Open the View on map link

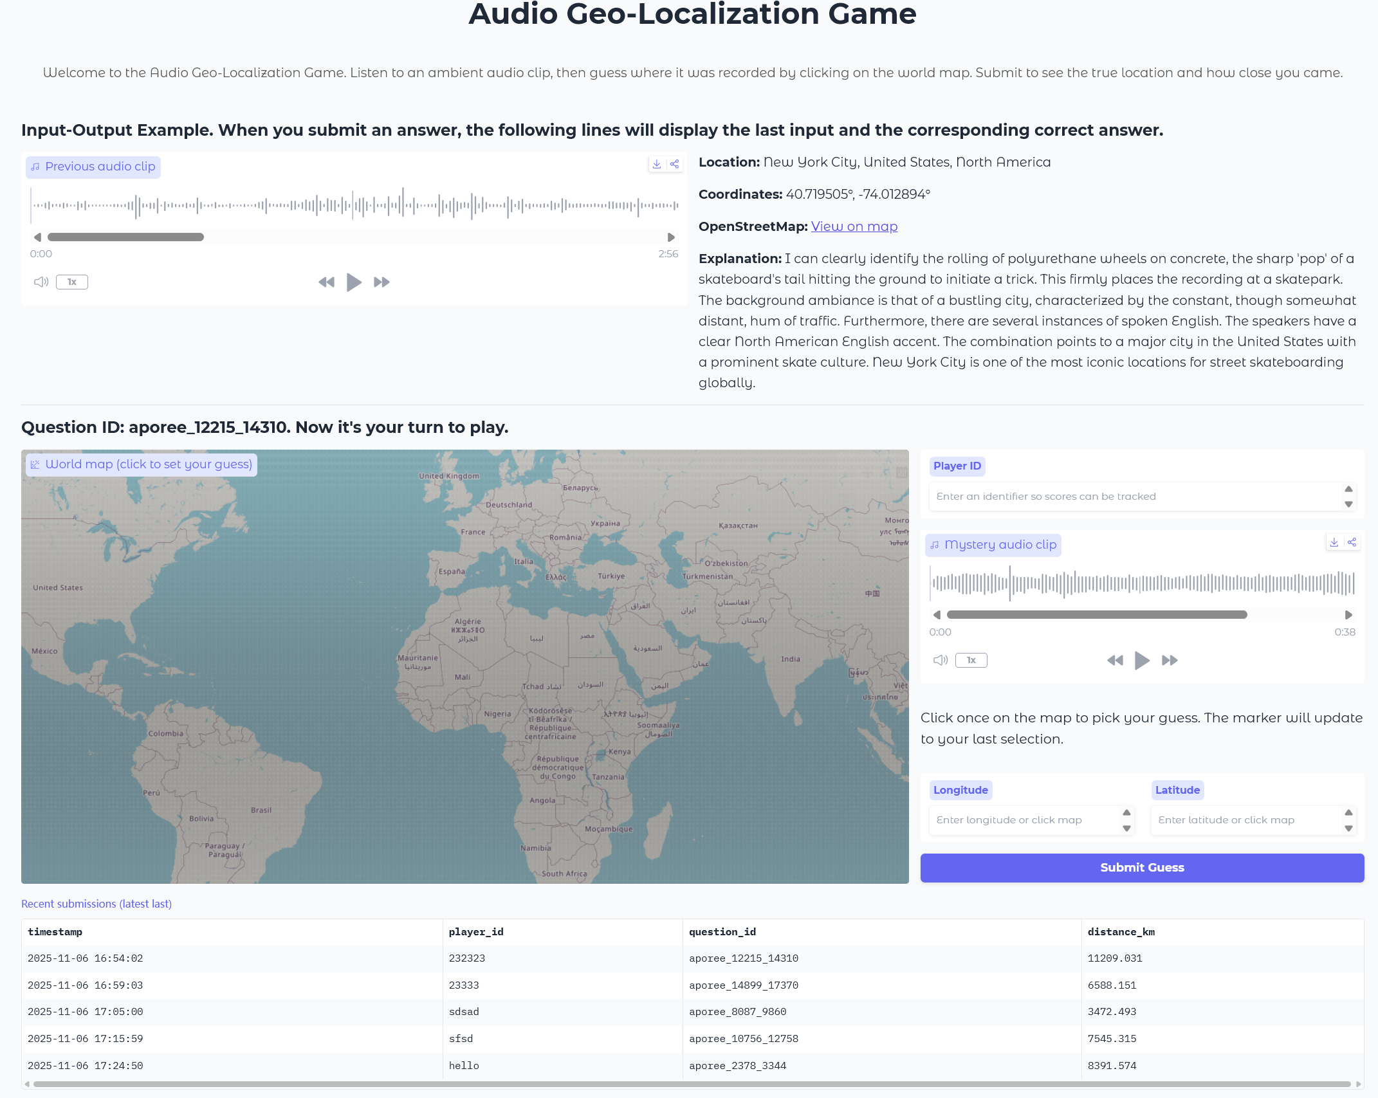[854, 226]
